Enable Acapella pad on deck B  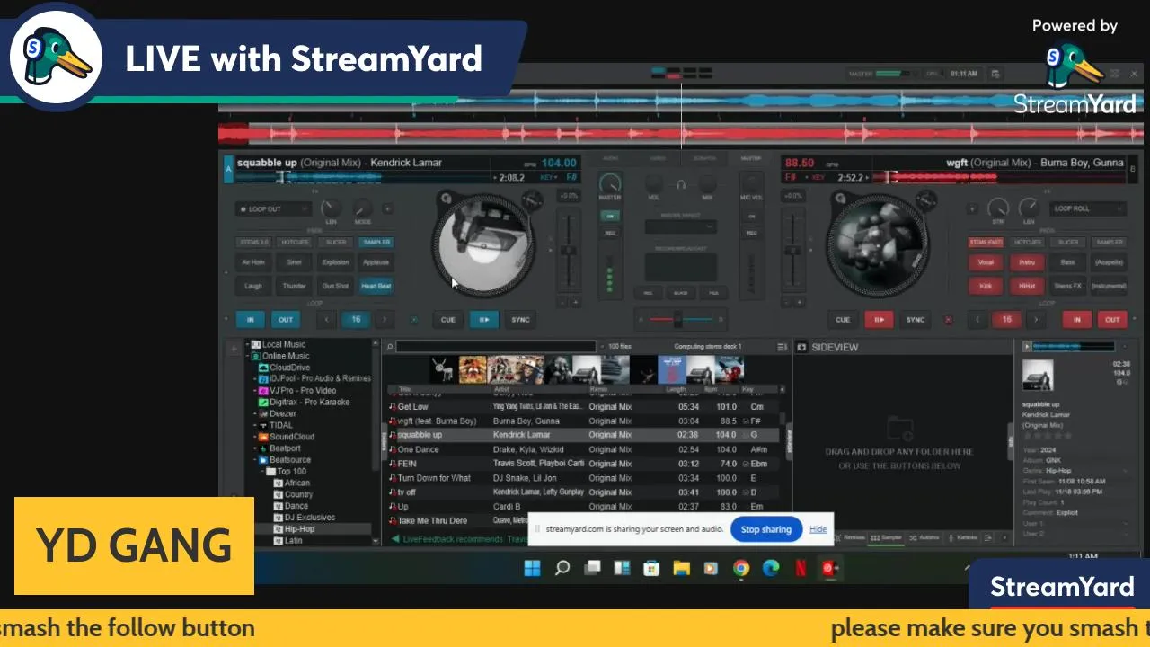1109,263
